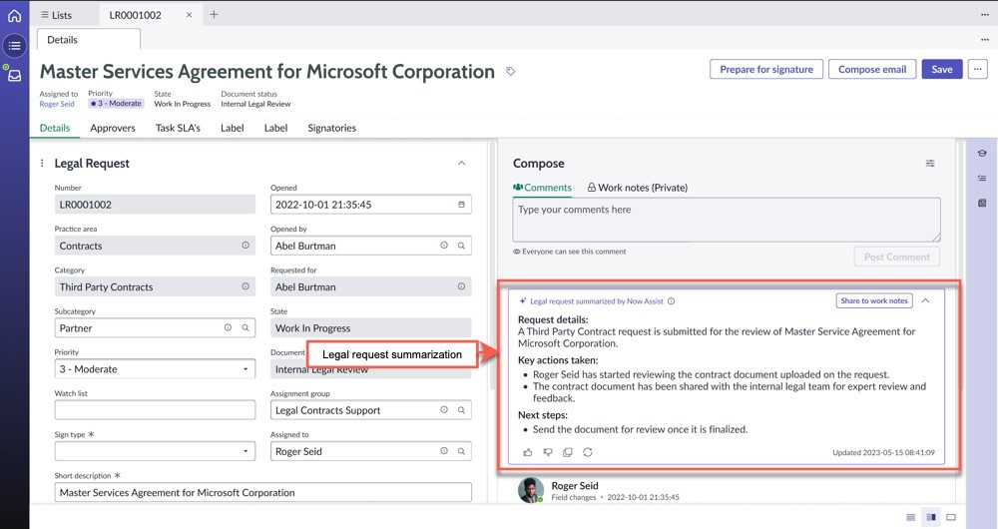998x529 pixels.
Task: Open the more actions ellipsis next to Save
Action: (978, 70)
